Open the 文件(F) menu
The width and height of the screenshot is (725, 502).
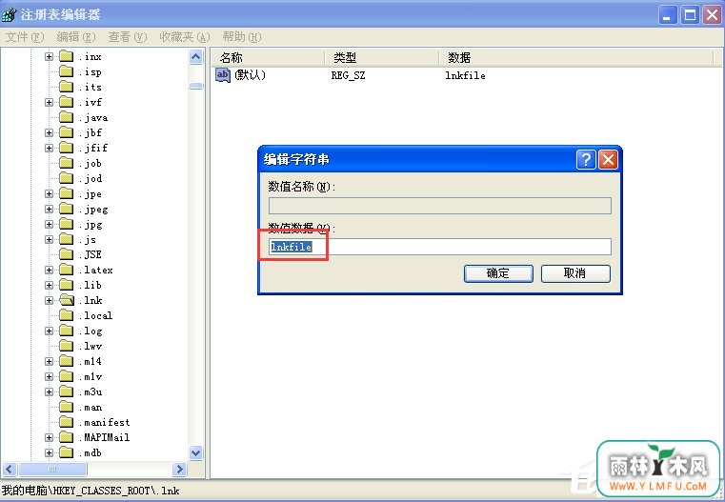[25, 37]
